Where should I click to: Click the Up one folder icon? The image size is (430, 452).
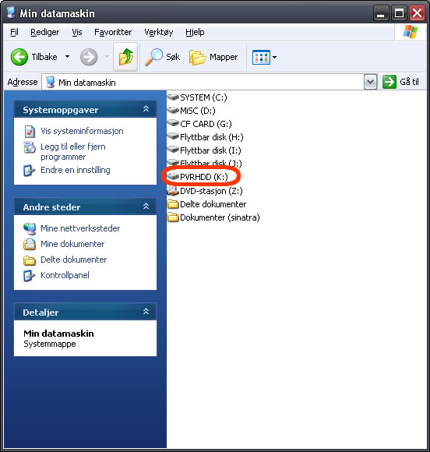[125, 57]
